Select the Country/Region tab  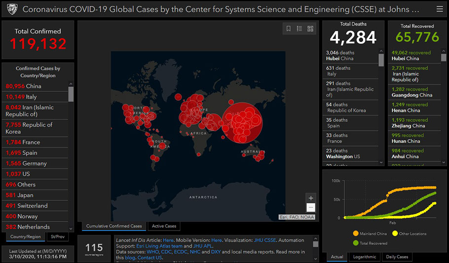26,237
